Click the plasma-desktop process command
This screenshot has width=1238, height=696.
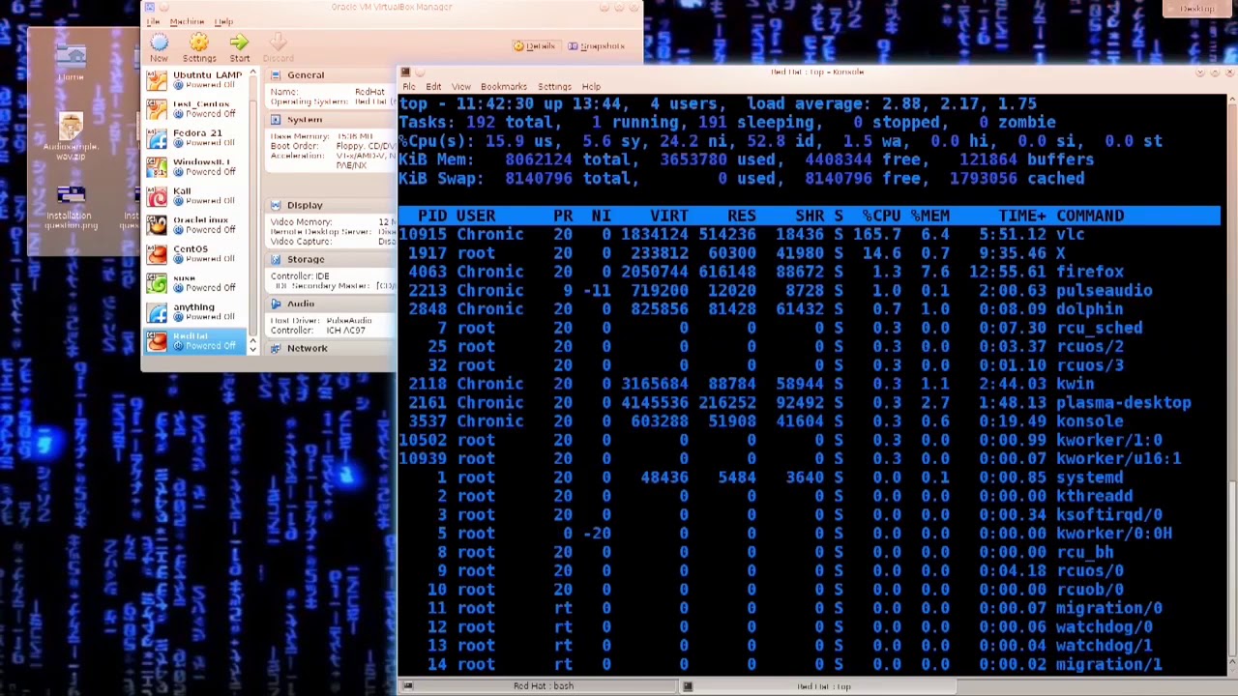1124,402
